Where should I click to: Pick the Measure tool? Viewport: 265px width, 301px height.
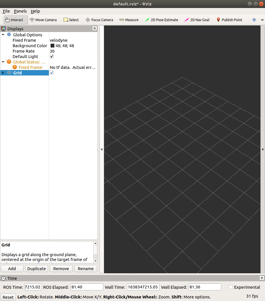129,20
